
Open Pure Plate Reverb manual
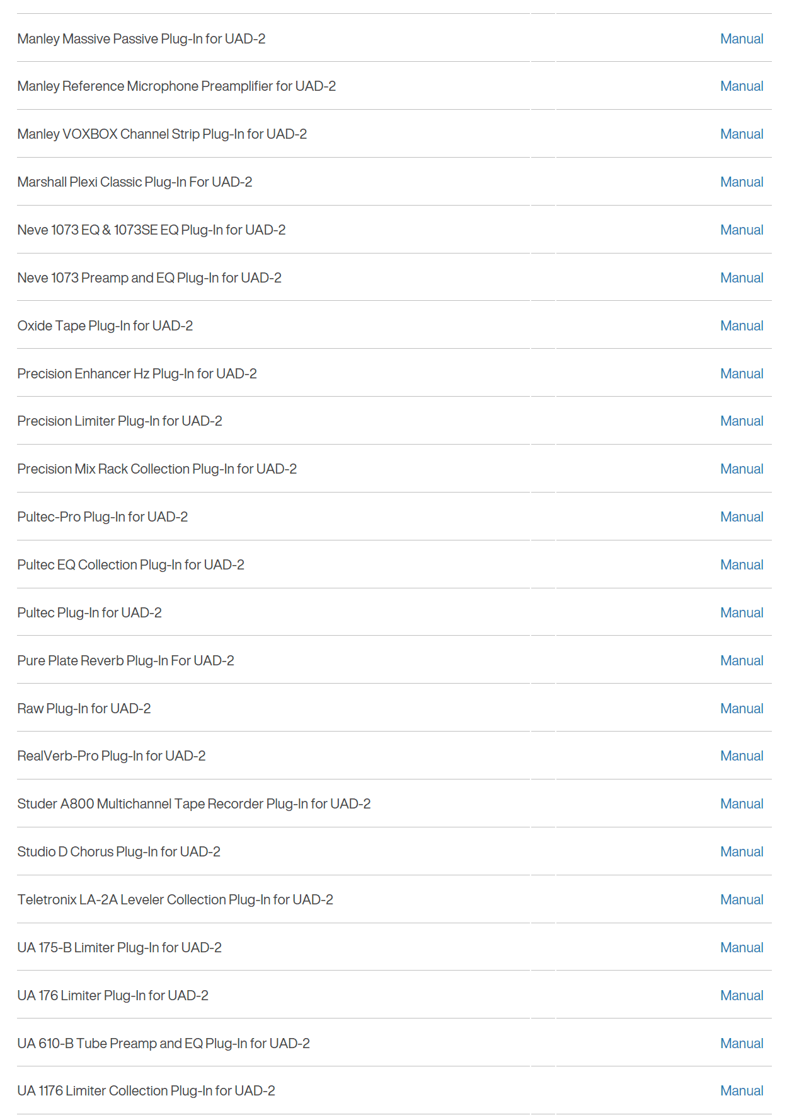coord(742,660)
